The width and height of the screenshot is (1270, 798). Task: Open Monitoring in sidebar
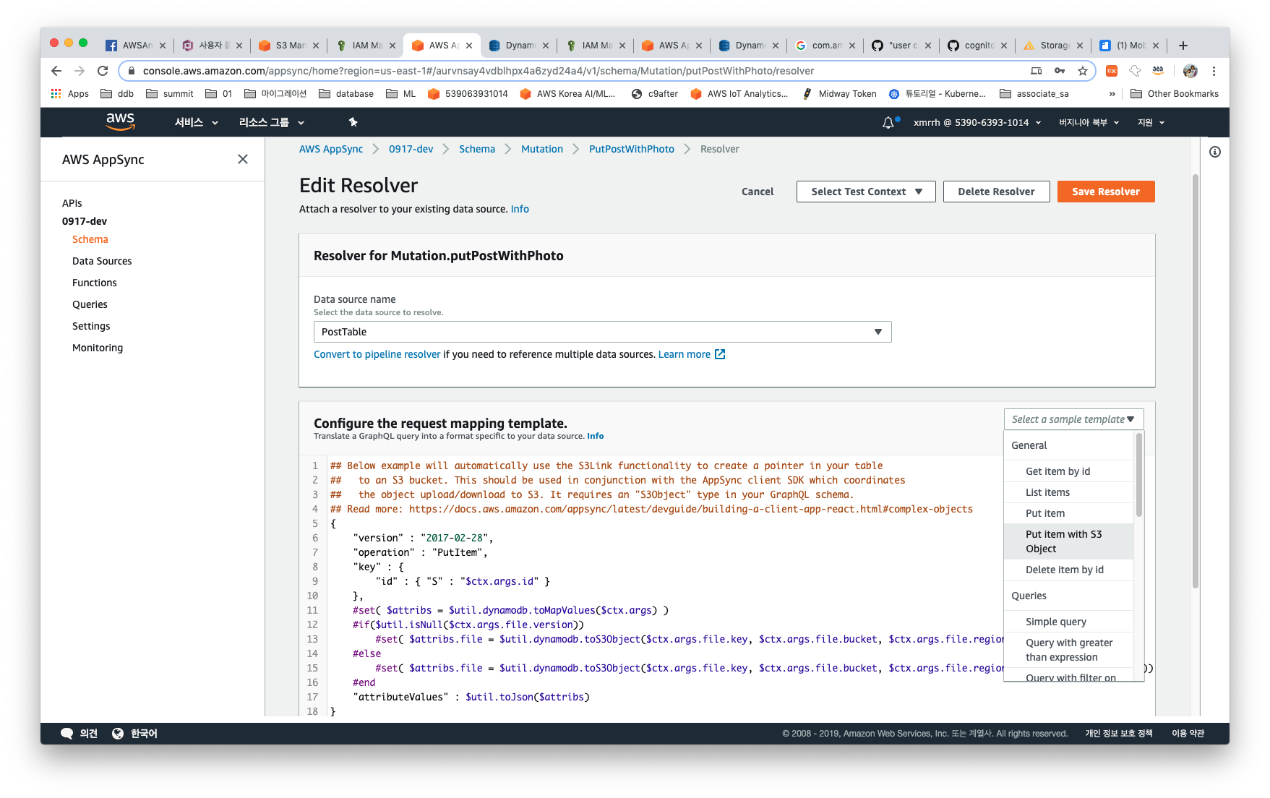tap(98, 348)
